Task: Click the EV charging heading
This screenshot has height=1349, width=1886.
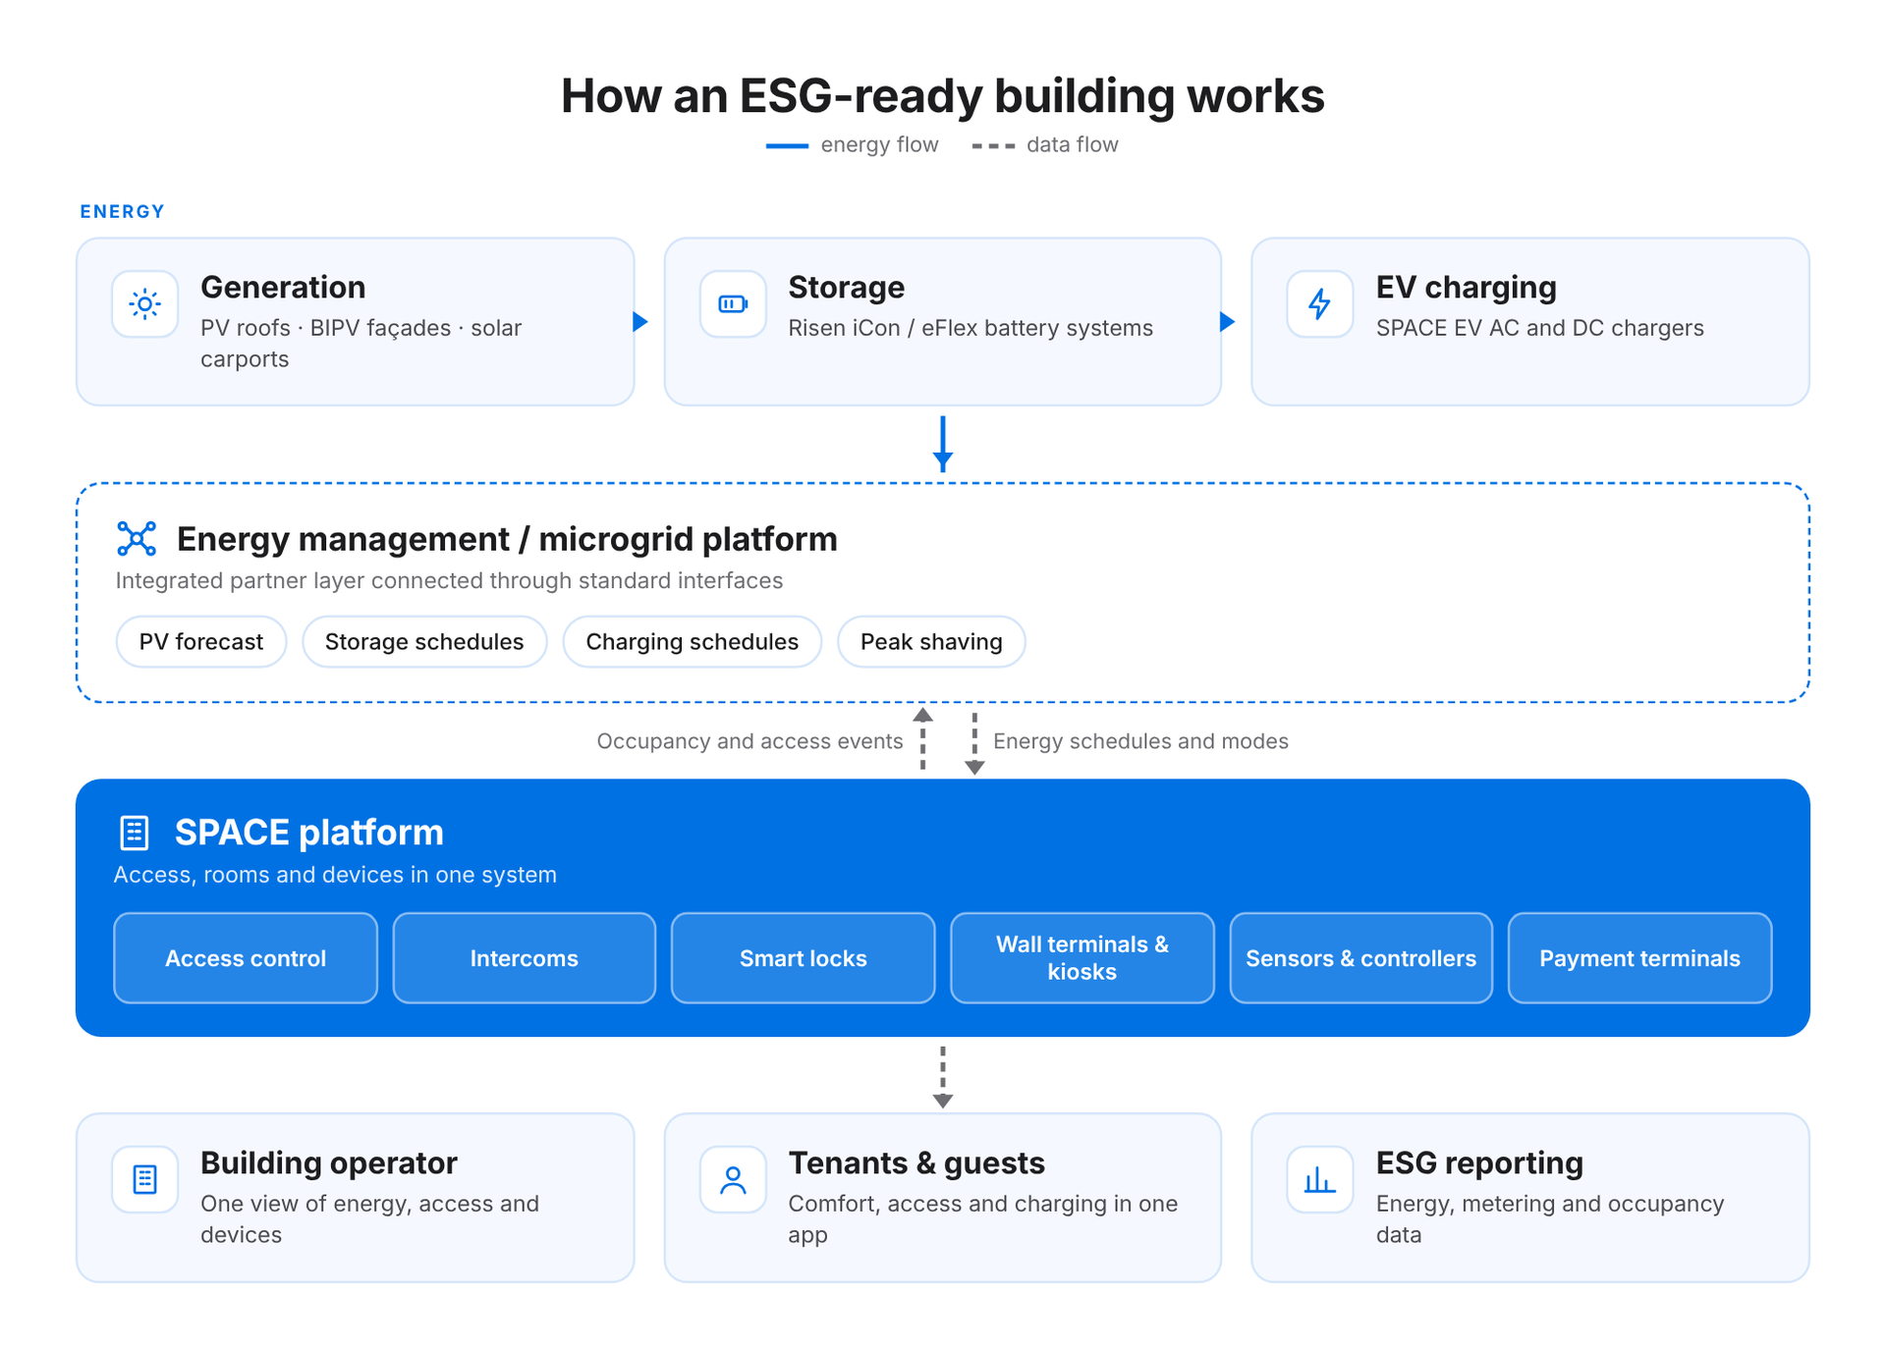Action: tap(1467, 288)
